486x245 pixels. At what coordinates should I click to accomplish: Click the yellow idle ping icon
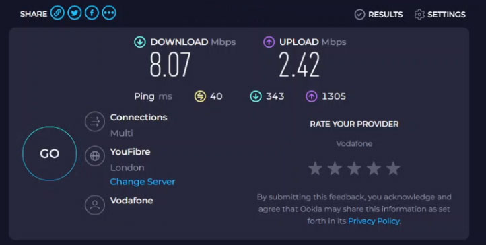click(200, 96)
